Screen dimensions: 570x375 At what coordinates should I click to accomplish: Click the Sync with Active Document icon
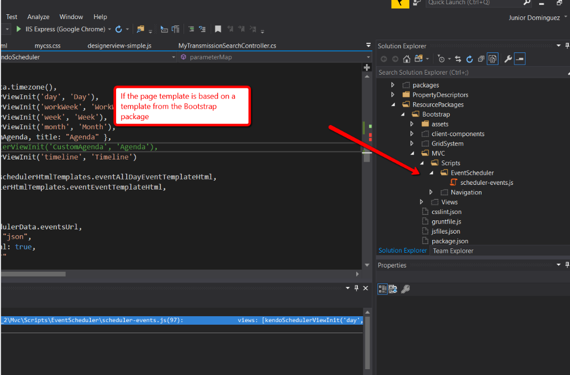(458, 59)
